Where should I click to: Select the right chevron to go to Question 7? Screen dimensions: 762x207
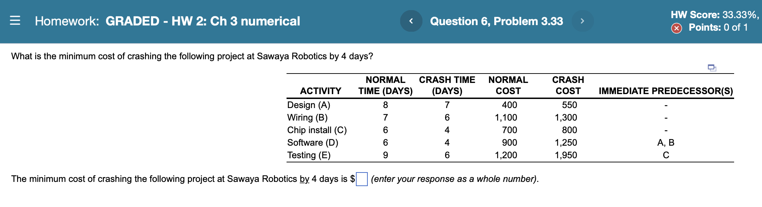click(x=582, y=21)
